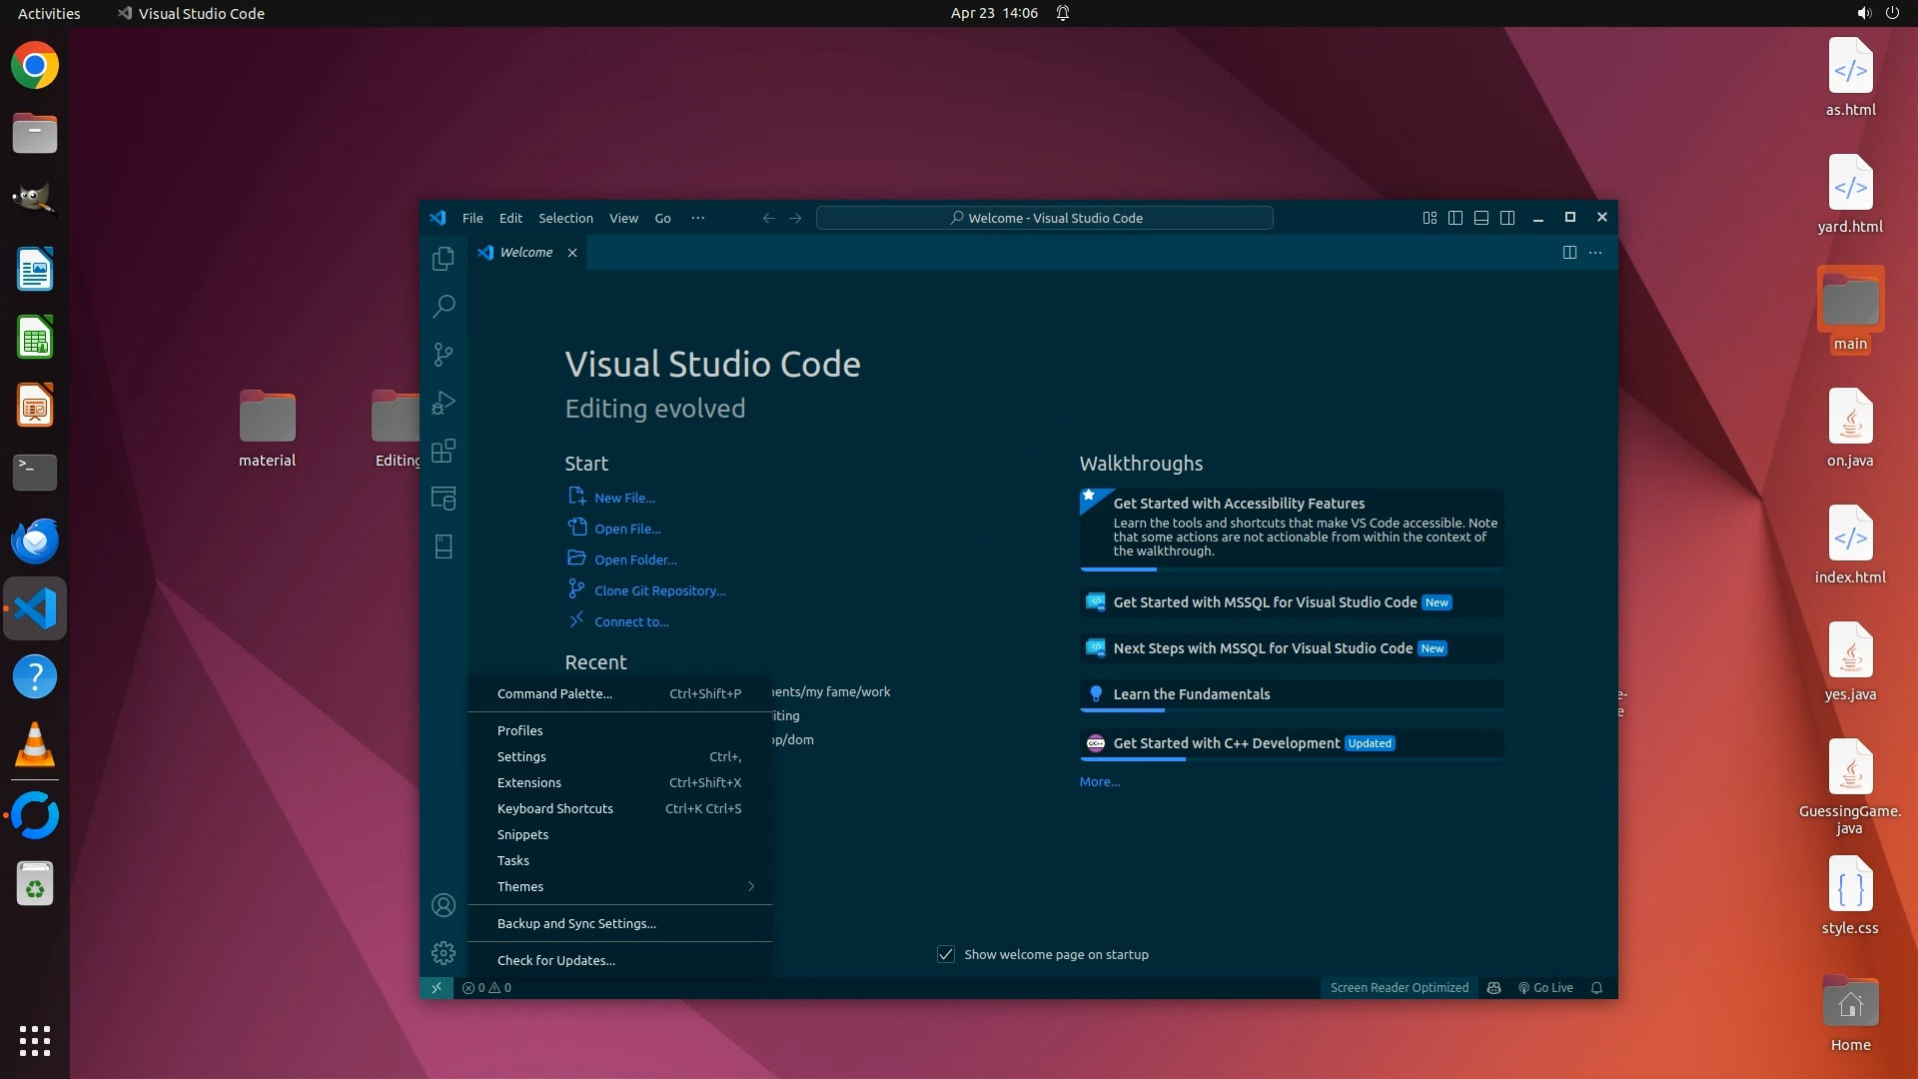
Task: Click Go Live in status bar
Action: [1545, 988]
